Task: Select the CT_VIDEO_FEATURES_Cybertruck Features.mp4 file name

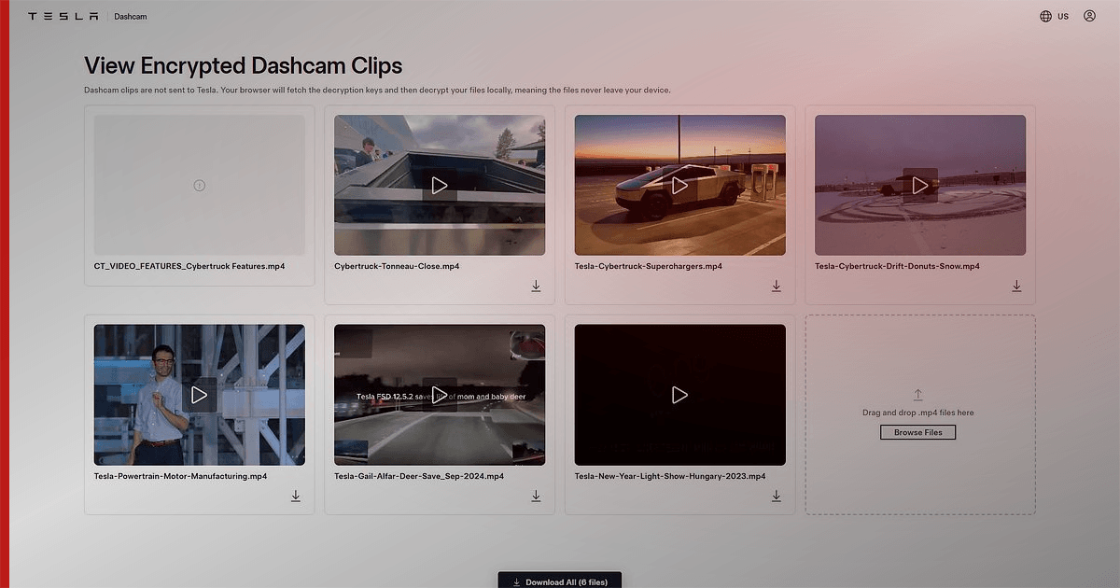Action: pyautogui.click(x=189, y=266)
